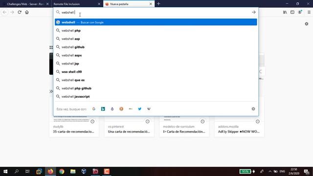Click the ENG language indicator
This screenshot has height=176, width=313.
tap(282, 172)
